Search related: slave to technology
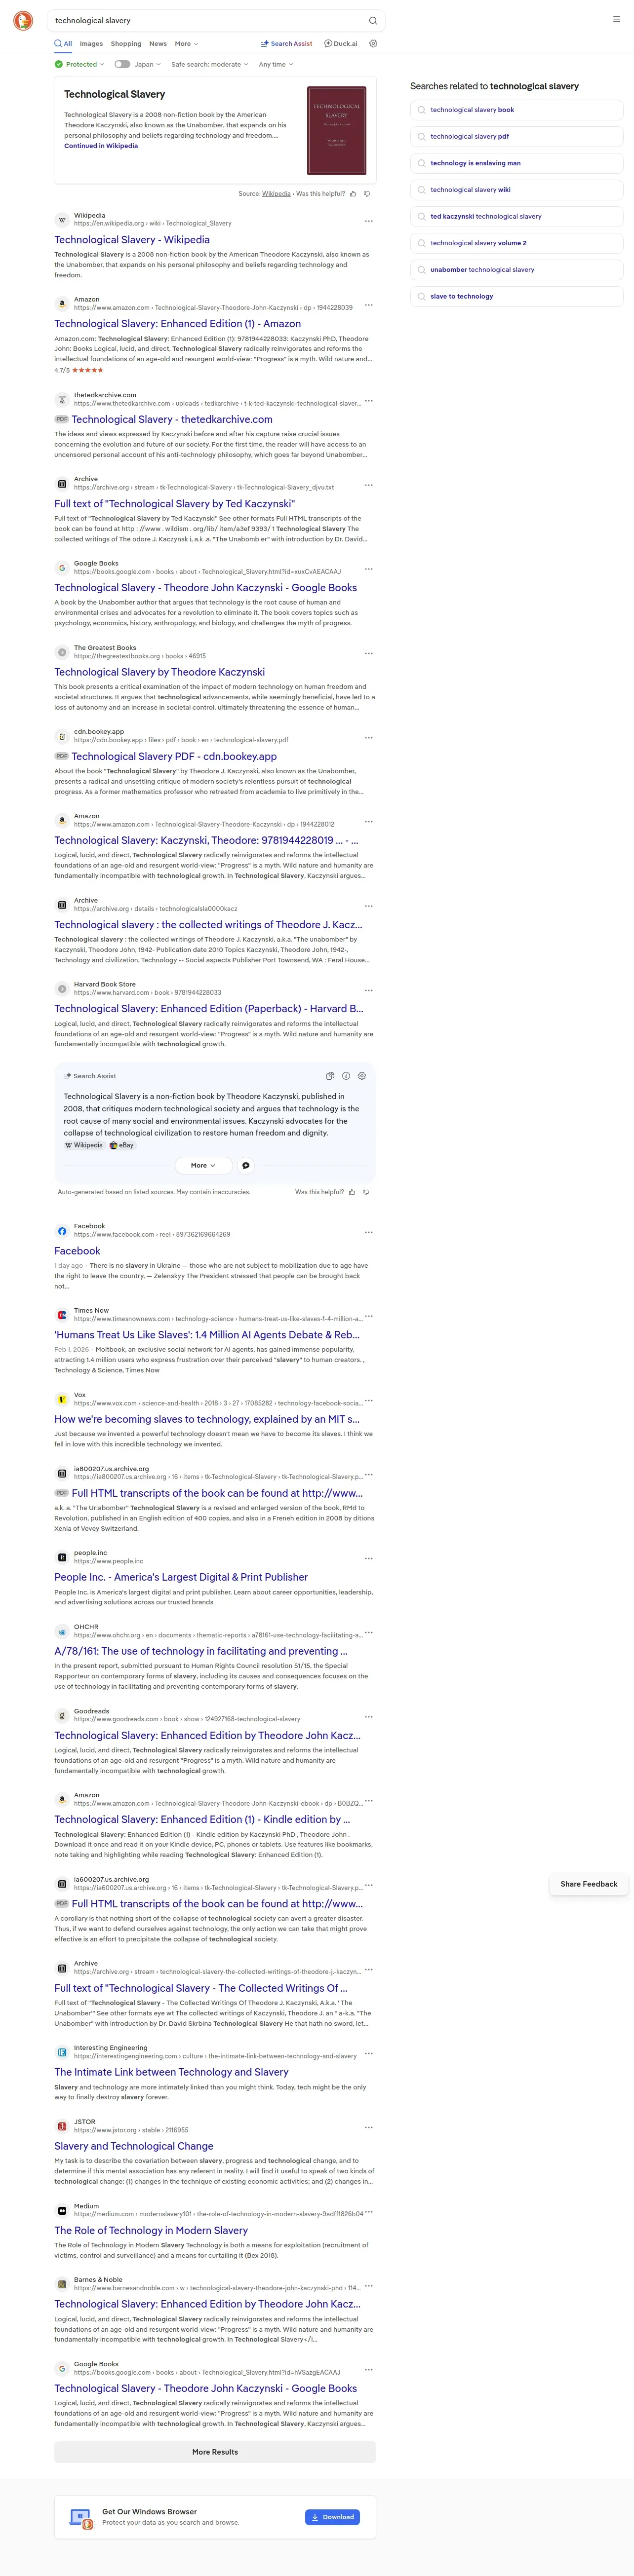Viewport: 634px width, 2576px height. pos(516,296)
